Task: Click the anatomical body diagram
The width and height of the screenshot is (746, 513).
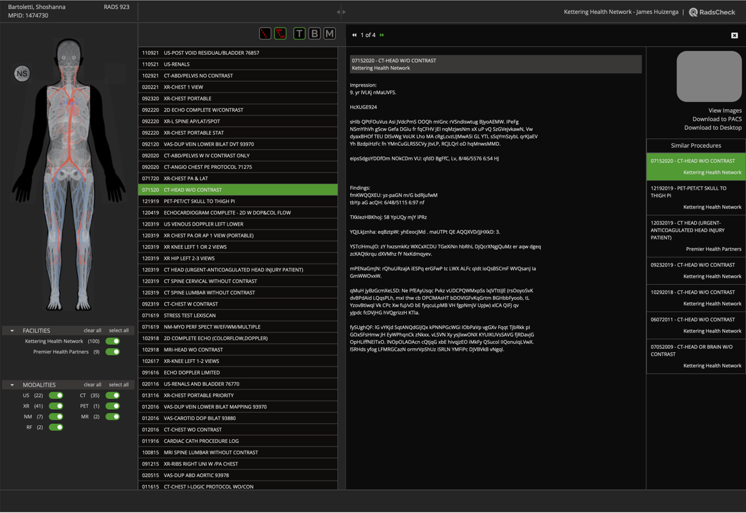Action: click(68, 176)
